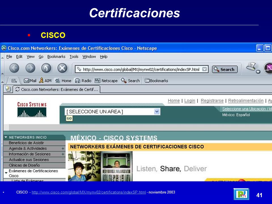Click the page proxy icon in the address bar
Viewport: 272px width, 204px height.
pyautogui.click(x=79, y=69)
